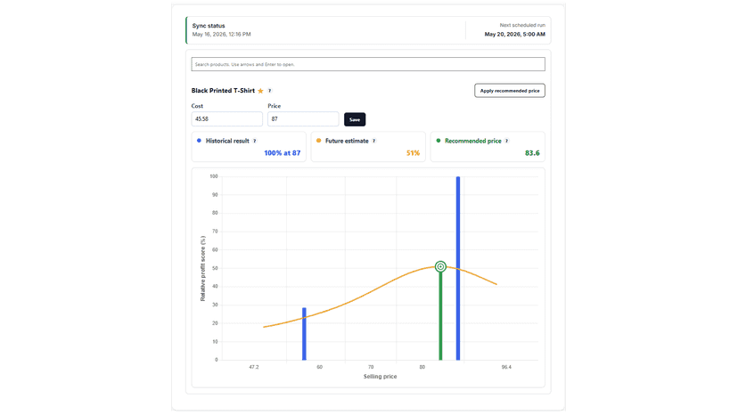Screen dimensions: 738x415
Task: Click 'Next scheduled run' label
Action: (x=522, y=26)
